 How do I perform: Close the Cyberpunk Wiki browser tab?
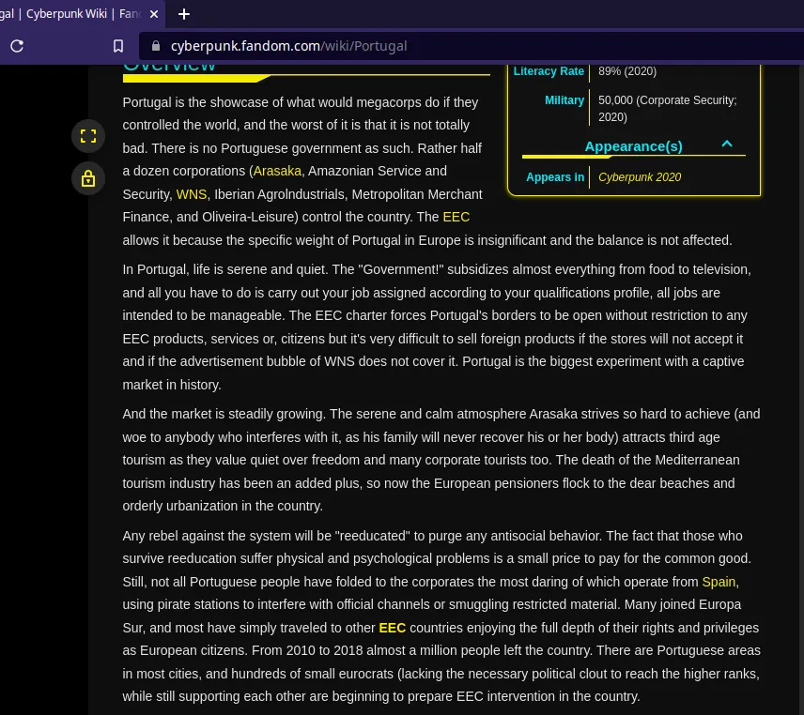(154, 14)
